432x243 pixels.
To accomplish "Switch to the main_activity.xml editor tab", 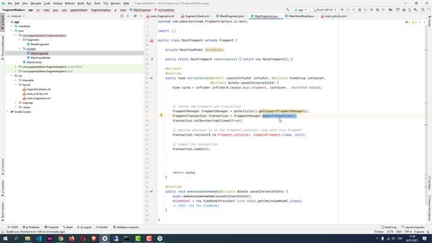I will click(335, 16).
